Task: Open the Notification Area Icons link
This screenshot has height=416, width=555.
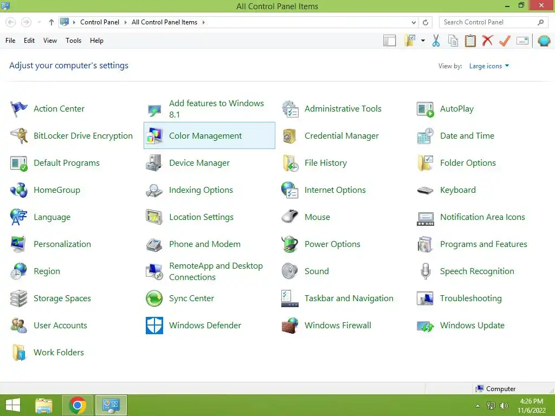Action: 482,217
